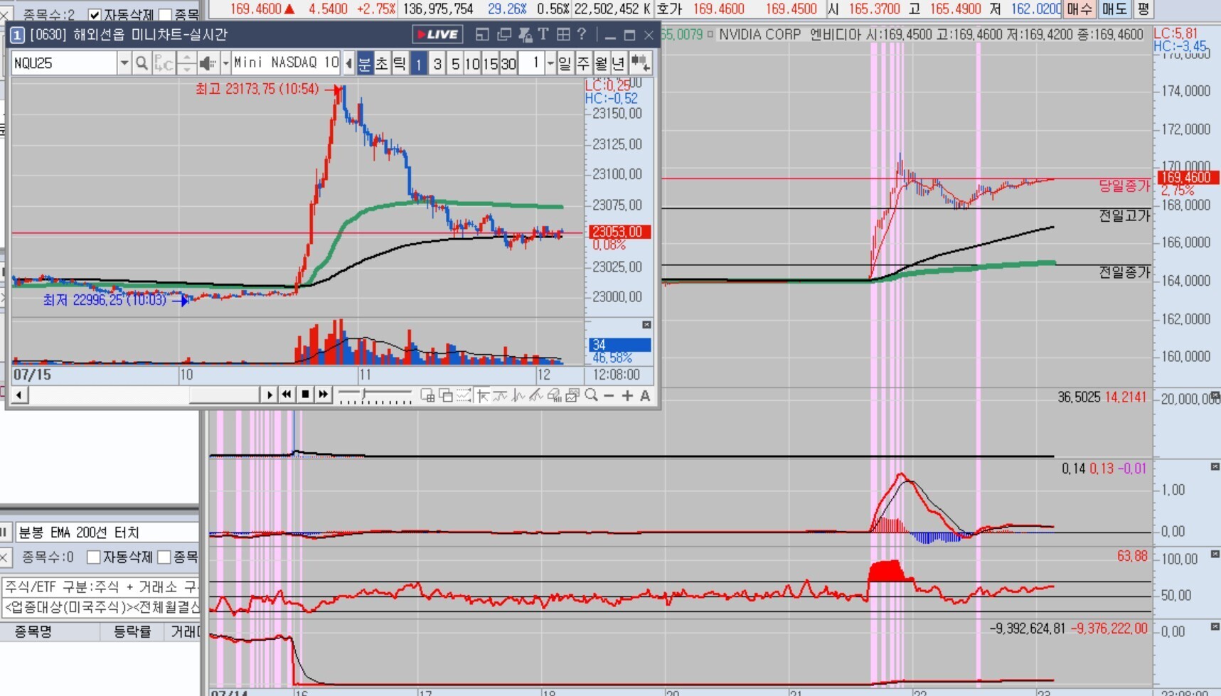The image size is (1221, 696).
Task: Click the grayed LC link icon in mini chart toolbar
Action: pos(164,63)
